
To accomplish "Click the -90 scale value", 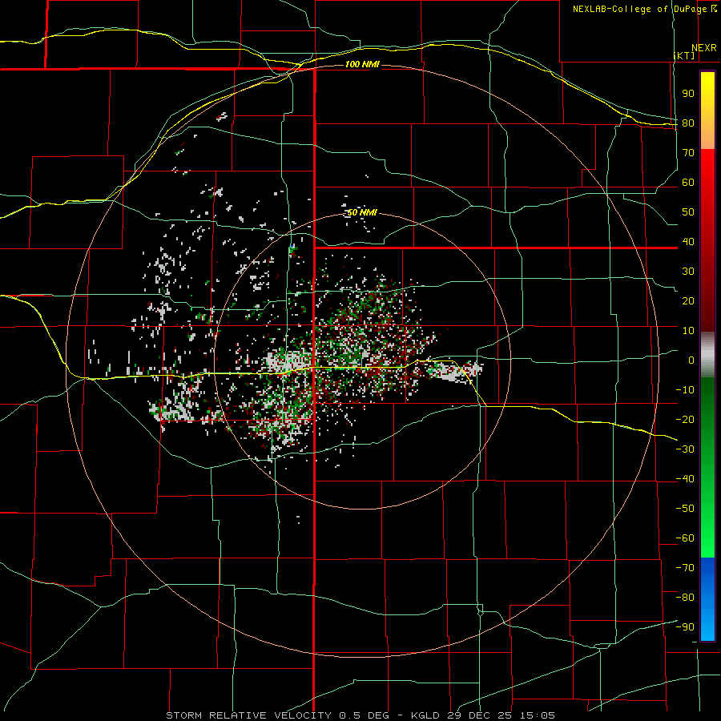I will coord(685,627).
